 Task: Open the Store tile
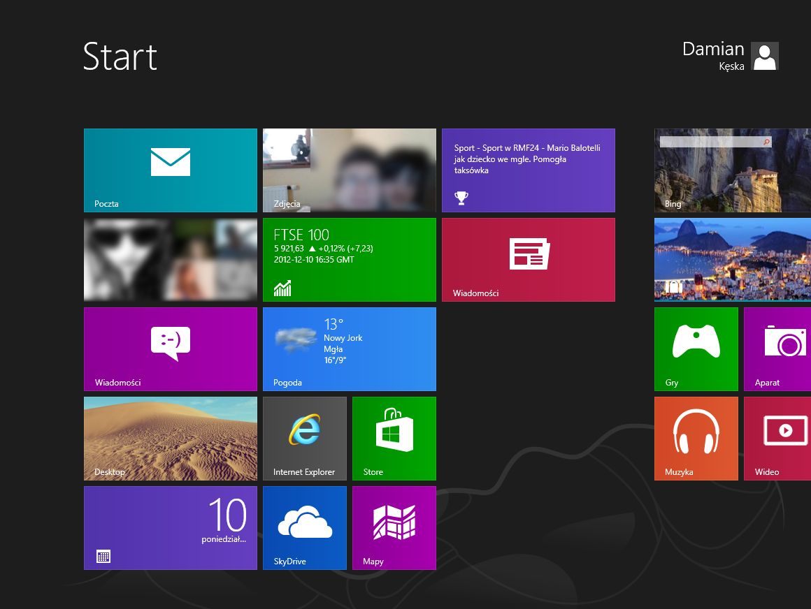point(394,439)
